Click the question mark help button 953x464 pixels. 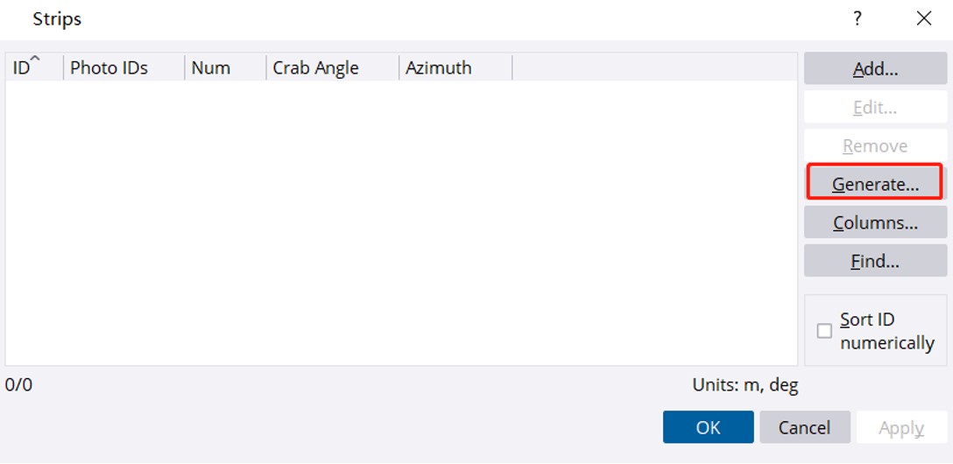tap(858, 18)
